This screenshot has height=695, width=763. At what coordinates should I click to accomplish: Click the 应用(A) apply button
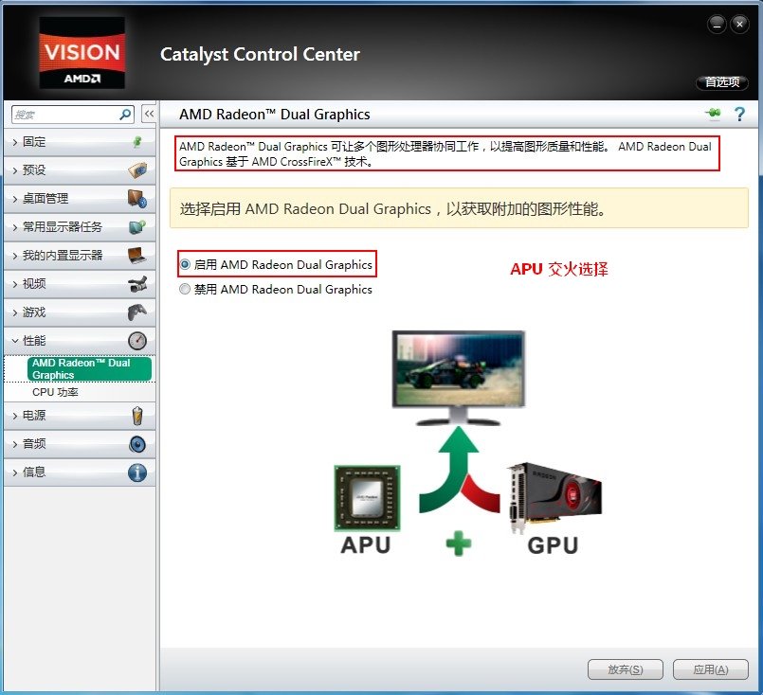[x=711, y=669]
